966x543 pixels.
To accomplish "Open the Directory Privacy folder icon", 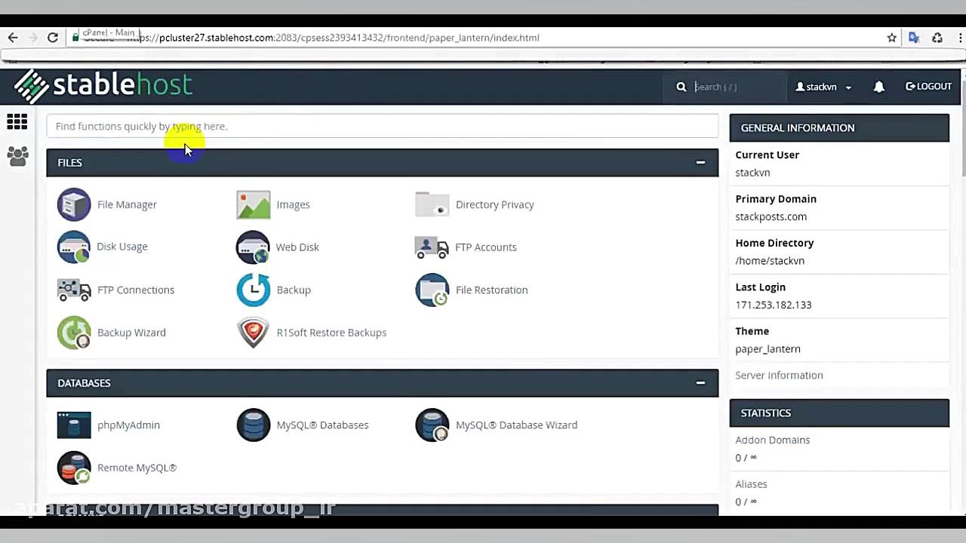I will pos(432,204).
